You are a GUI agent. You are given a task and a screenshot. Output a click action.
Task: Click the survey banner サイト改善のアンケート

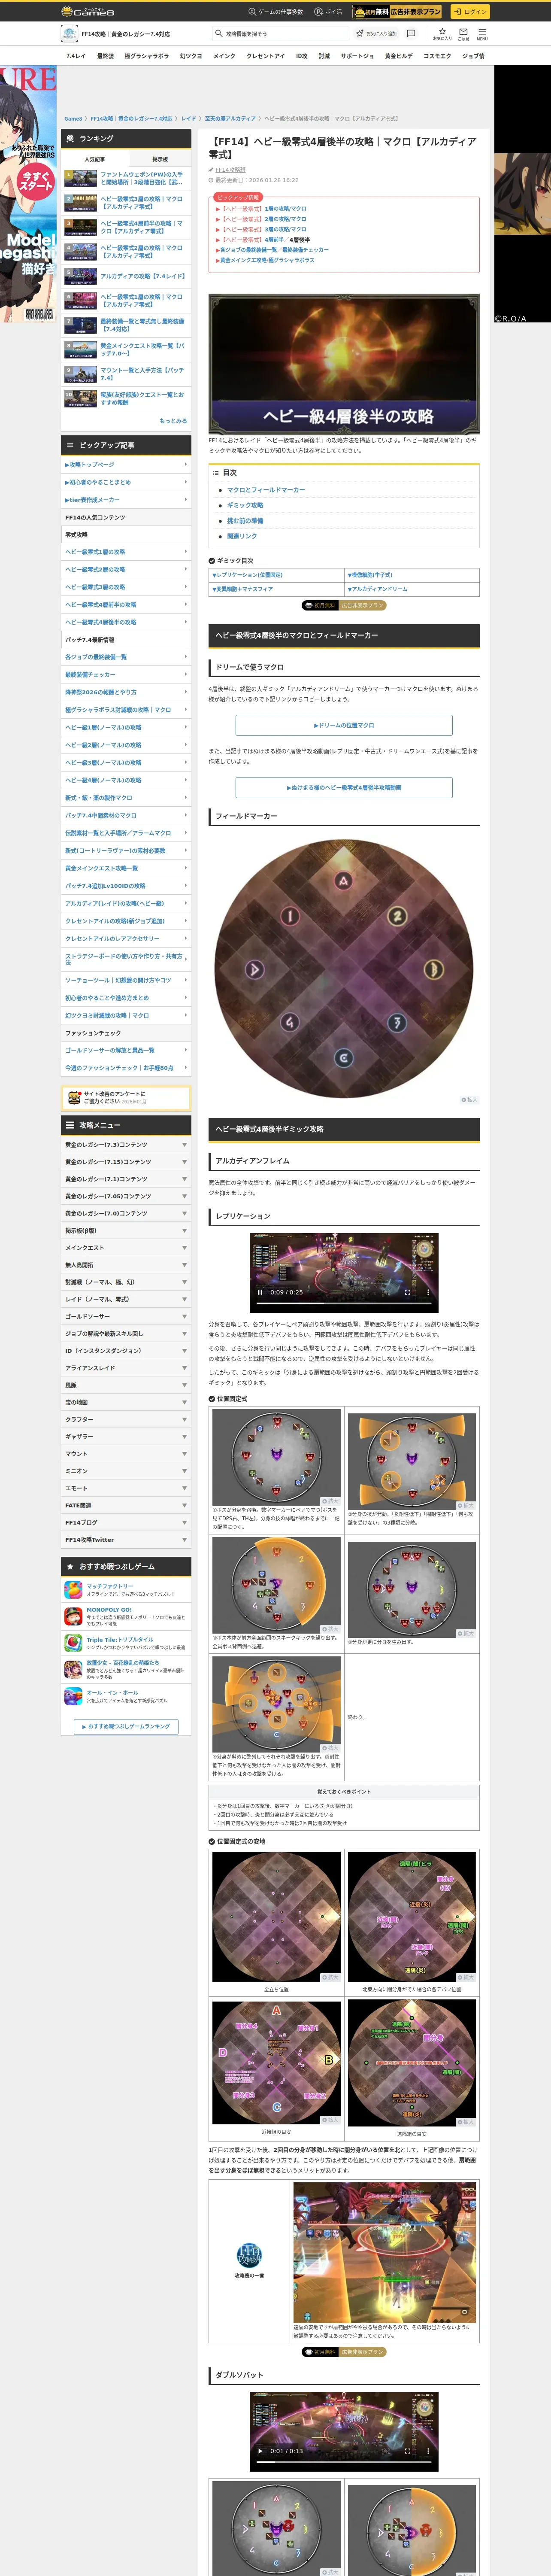[x=126, y=1098]
